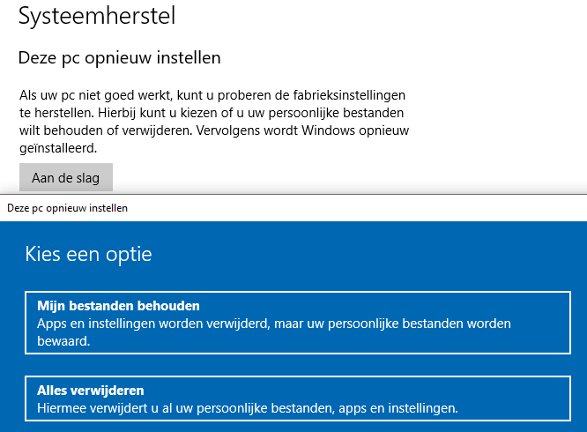This screenshot has height=432, width=587.
Task: Click the "Deze pc opnieuw instellen" section heading
Action: 119,58
